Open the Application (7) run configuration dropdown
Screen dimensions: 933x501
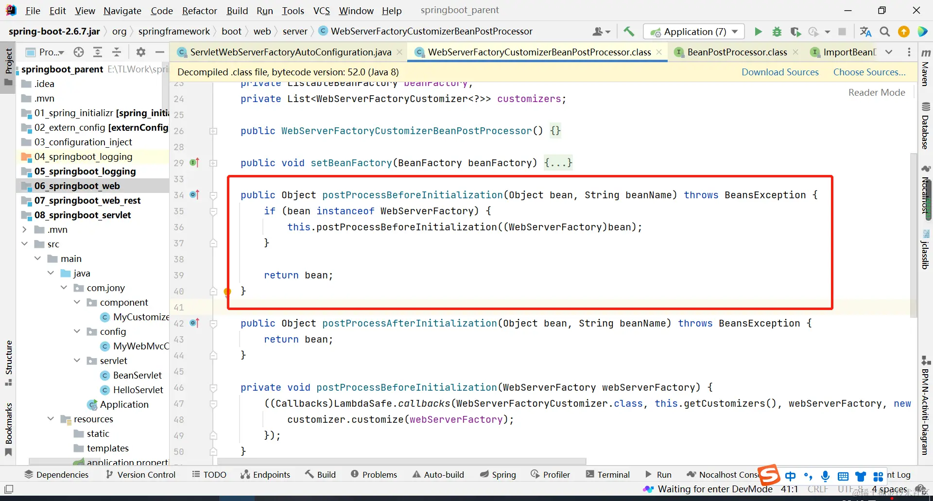click(x=693, y=32)
